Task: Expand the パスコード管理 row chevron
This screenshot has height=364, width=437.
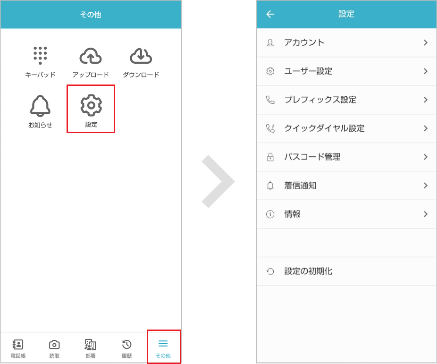Action: pos(426,157)
